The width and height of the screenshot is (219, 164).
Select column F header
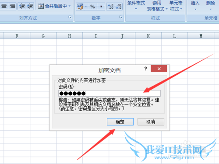(17, 36)
